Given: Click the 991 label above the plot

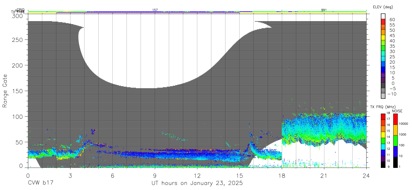Looking at the screenshot, I should pyautogui.click(x=324, y=10).
